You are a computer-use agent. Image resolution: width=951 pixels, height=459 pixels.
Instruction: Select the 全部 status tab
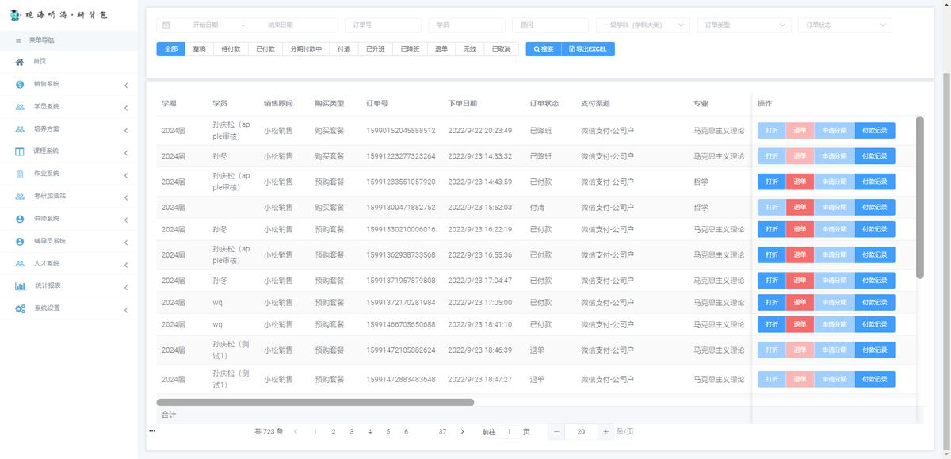(171, 49)
